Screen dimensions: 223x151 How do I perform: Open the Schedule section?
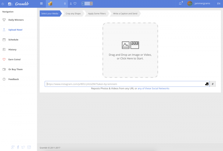point(13,40)
